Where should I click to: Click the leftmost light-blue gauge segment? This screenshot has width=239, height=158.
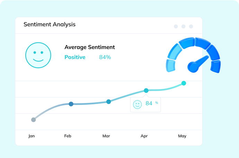pos(171,65)
